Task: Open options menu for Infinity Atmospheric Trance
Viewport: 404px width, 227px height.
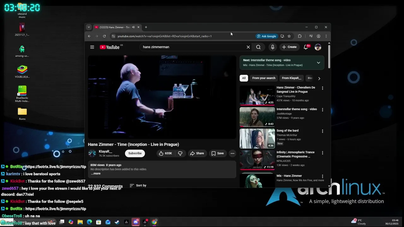Action: click(x=322, y=153)
